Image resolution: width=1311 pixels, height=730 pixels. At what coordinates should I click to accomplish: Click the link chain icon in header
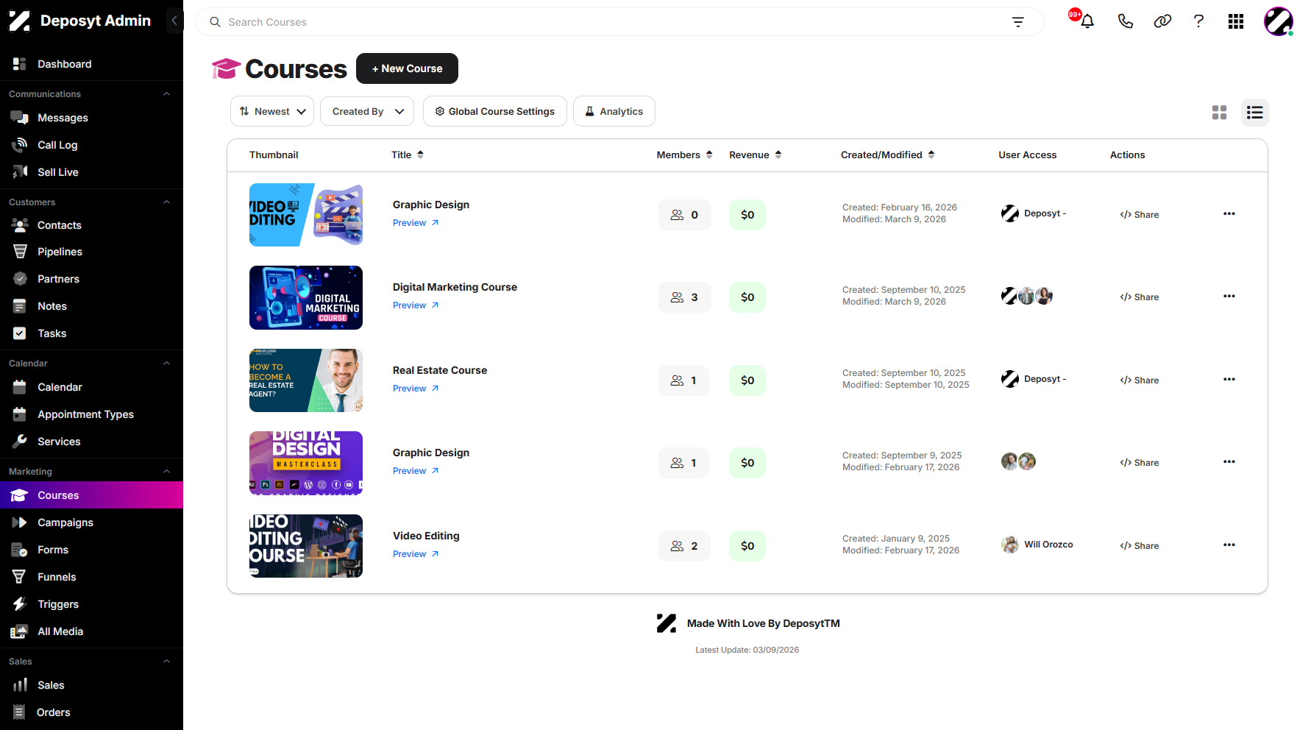[1162, 21]
